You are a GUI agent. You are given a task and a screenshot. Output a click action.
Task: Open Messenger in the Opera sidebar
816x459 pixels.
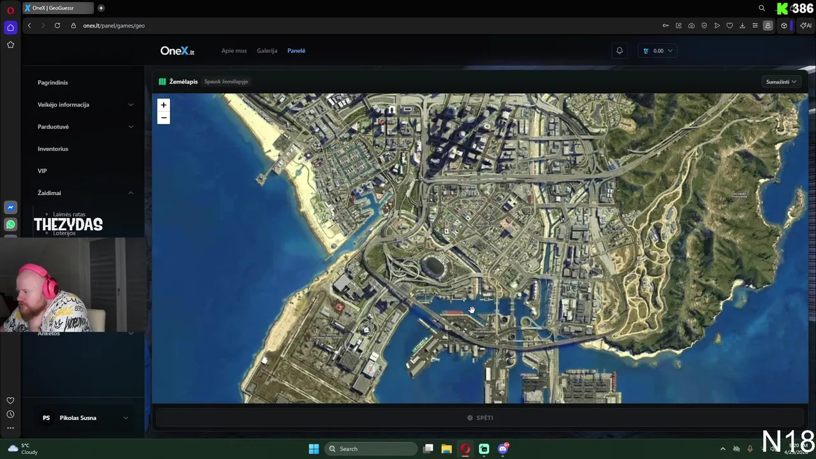point(10,207)
